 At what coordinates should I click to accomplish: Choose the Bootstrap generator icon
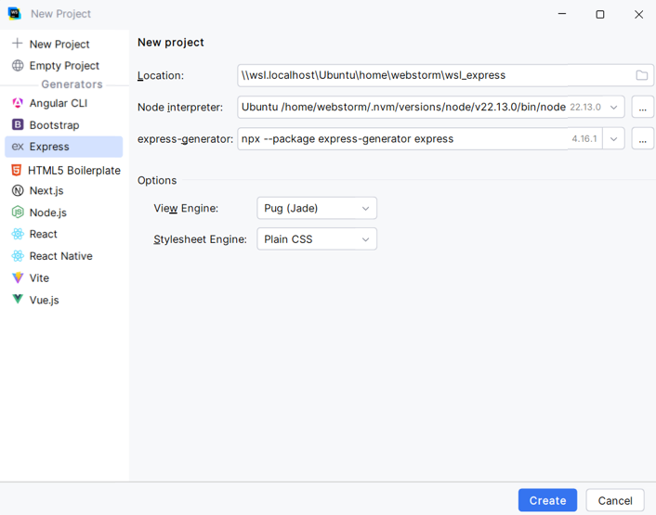(18, 125)
